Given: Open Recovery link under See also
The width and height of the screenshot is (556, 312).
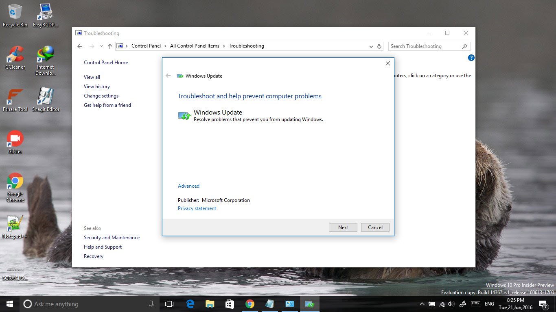Looking at the screenshot, I should coord(94,256).
